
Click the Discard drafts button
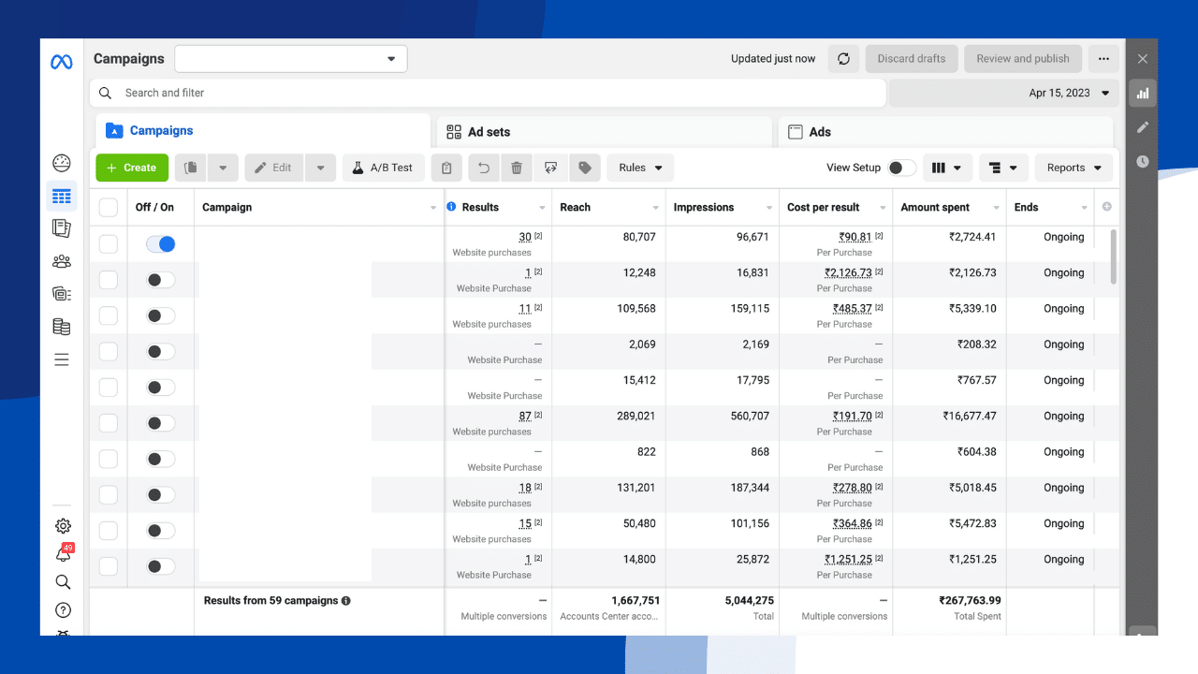[x=912, y=59]
